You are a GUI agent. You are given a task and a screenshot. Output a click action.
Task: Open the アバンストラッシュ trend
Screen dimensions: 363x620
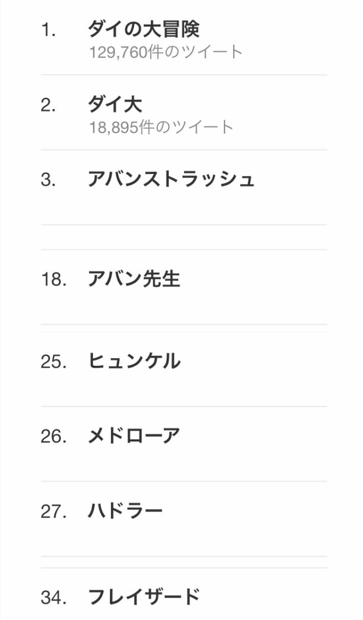[x=171, y=180]
